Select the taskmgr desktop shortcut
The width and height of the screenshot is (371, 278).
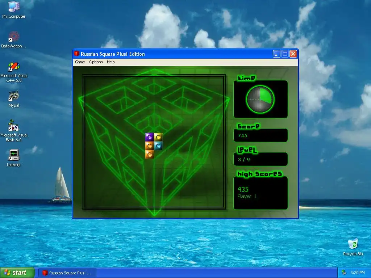[x=14, y=158]
